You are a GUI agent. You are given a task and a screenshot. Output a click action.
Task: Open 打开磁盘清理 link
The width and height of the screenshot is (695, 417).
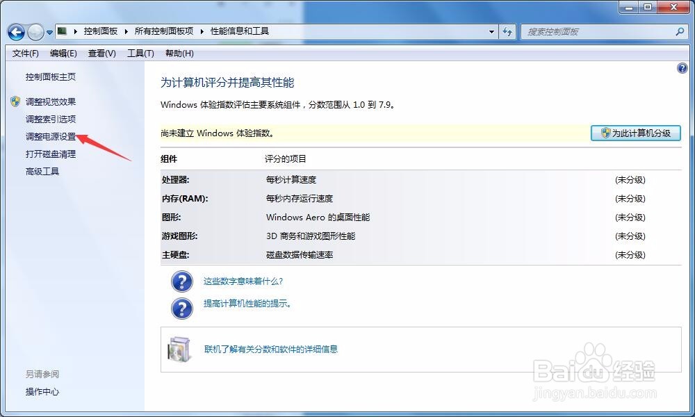tap(51, 154)
